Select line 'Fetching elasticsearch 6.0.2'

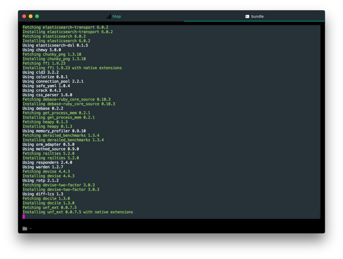[x=54, y=36]
